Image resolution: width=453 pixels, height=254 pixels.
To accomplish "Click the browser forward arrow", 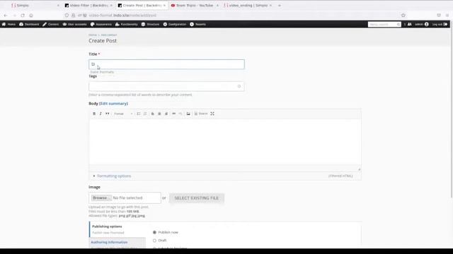I will click(x=14, y=16).
